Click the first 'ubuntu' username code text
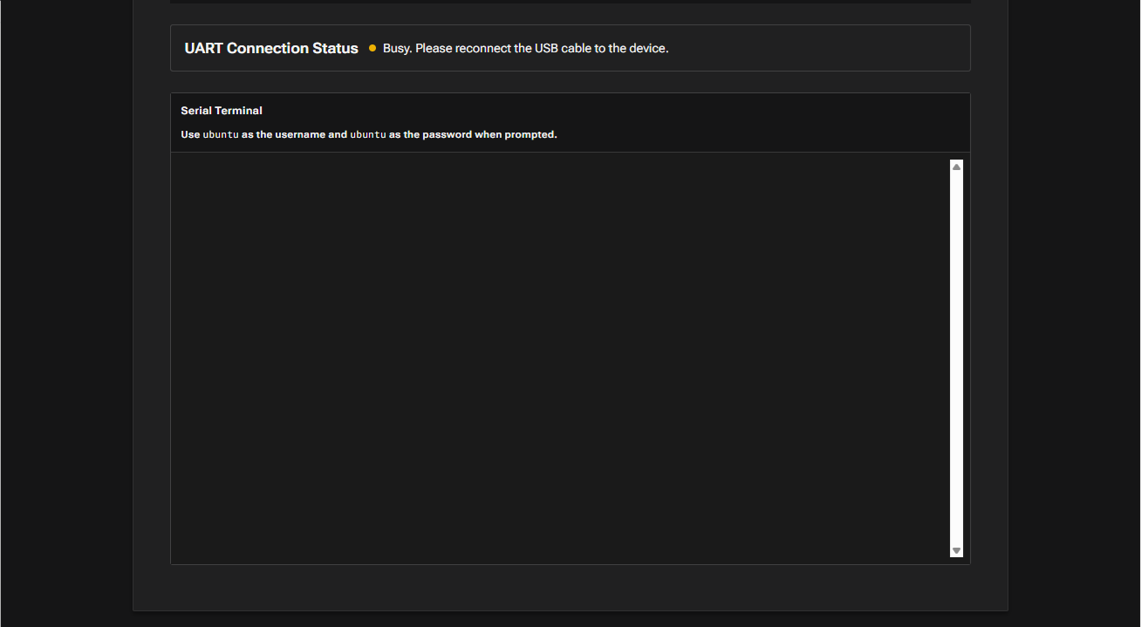The width and height of the screenshot is (1141, 627). [221, 135]
